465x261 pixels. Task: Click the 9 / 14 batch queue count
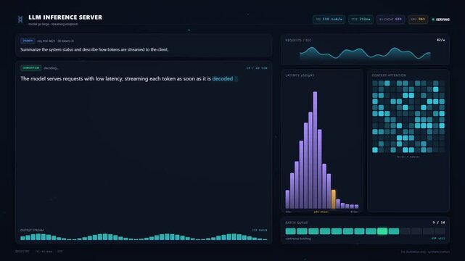tap(439, 223)
